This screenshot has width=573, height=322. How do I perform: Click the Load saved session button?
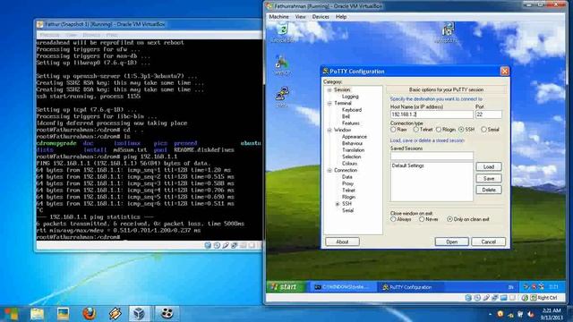coord(489,167)
